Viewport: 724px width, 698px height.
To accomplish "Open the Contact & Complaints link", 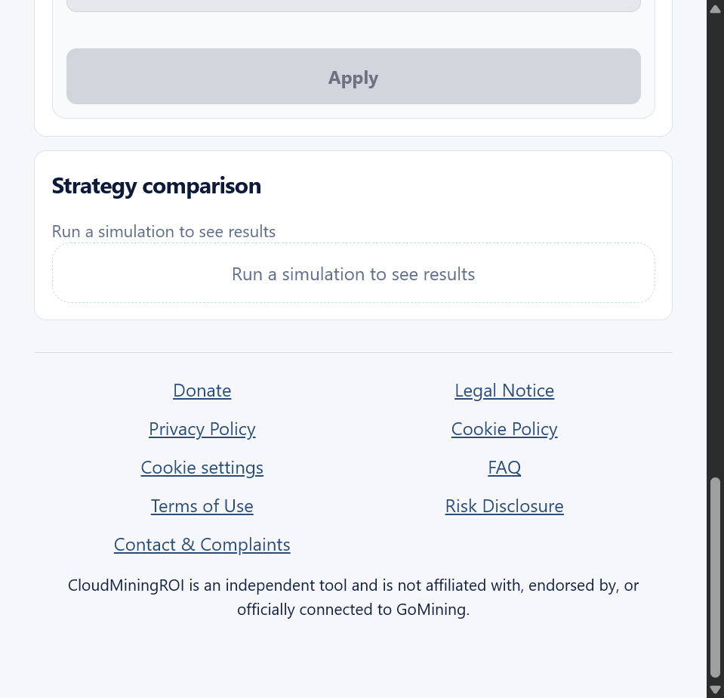I will [x=202, y=545].
